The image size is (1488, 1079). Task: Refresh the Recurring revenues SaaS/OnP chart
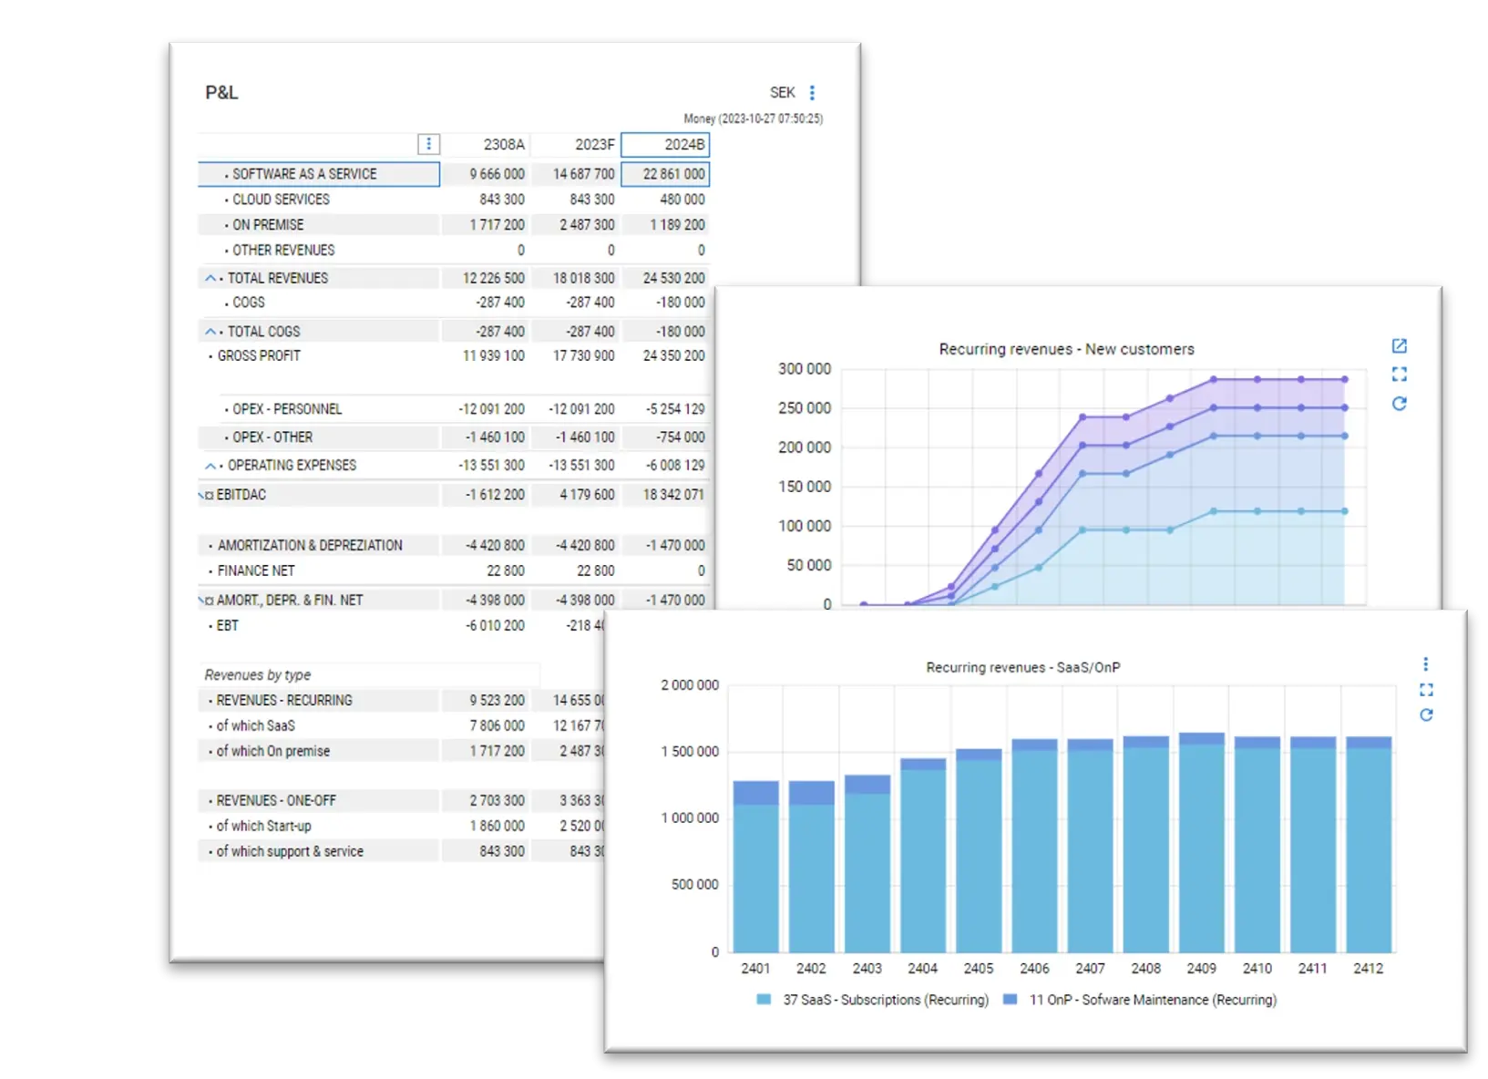coord(1425,715)
